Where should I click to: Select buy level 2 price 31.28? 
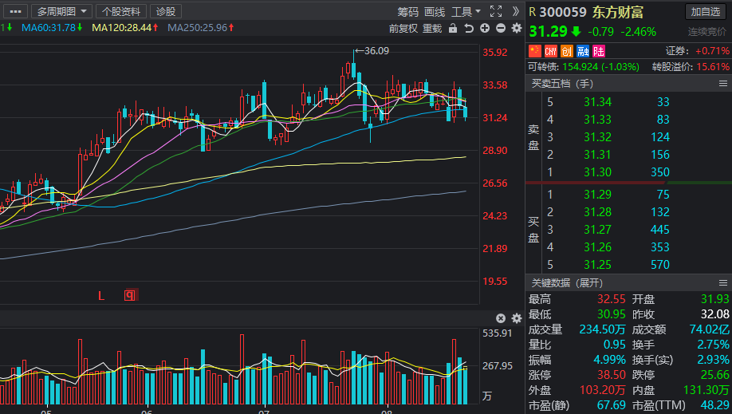coord(597,212)
